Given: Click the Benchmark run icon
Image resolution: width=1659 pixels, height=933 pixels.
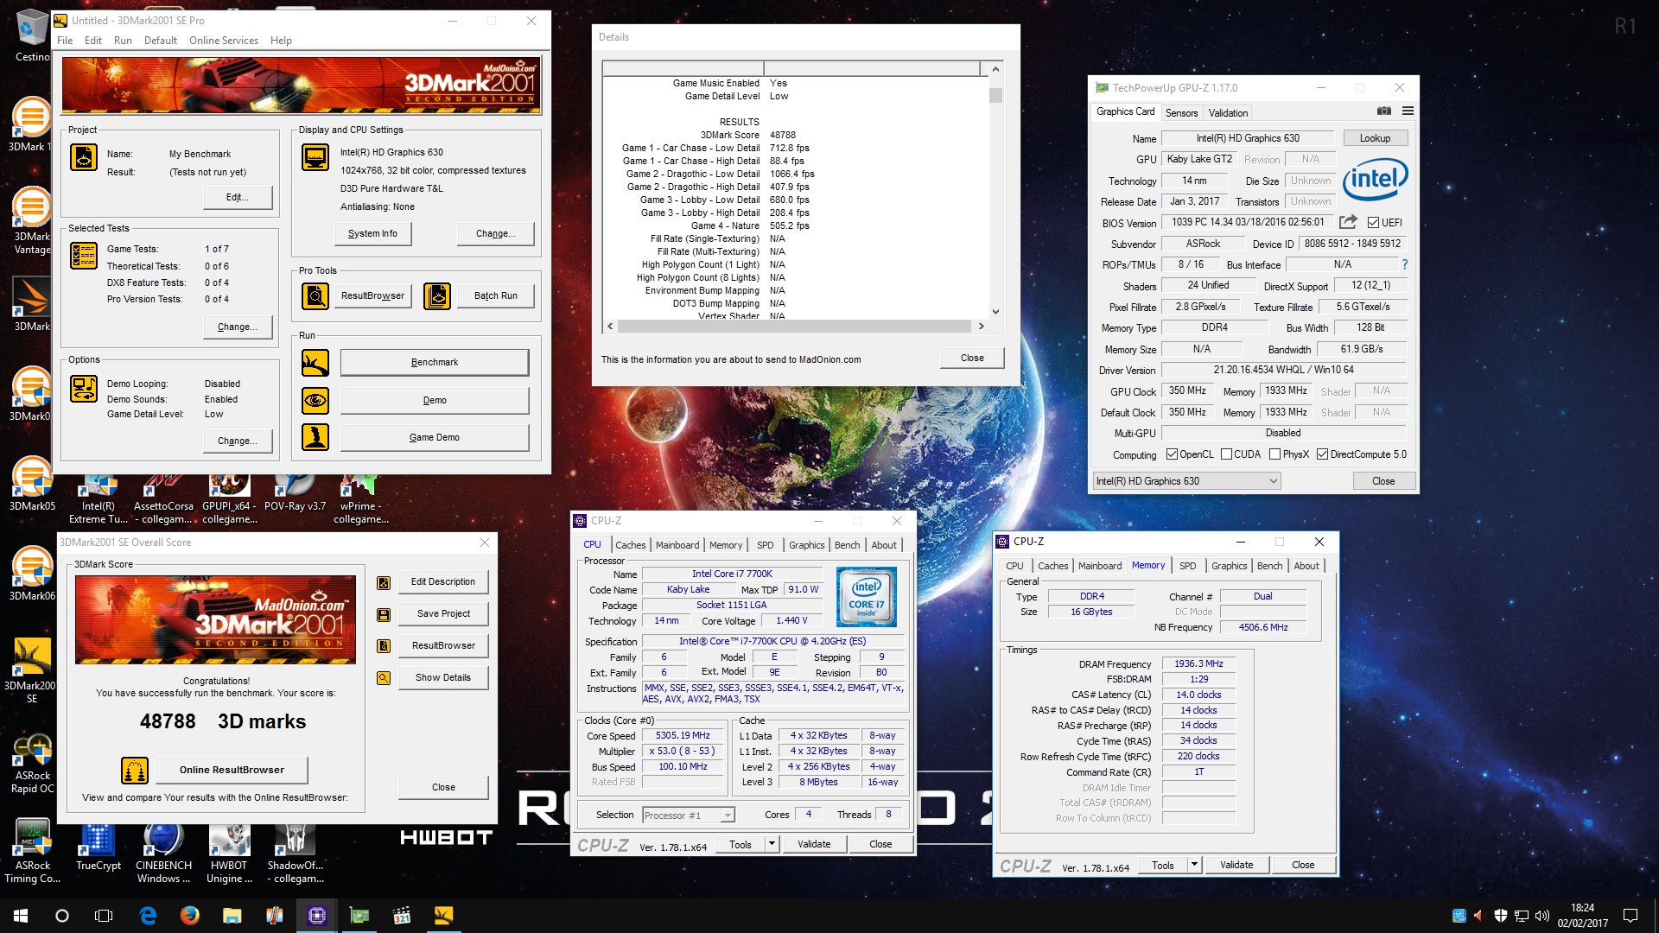Looking at the screenshot, I should (315, 363).
